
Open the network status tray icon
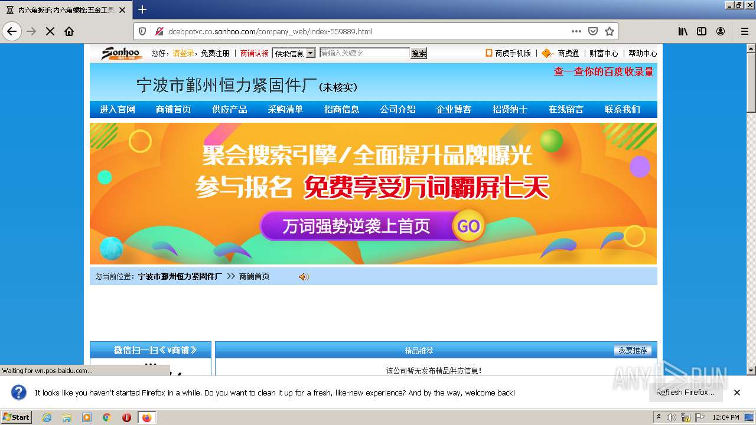[x=686, y=417]
